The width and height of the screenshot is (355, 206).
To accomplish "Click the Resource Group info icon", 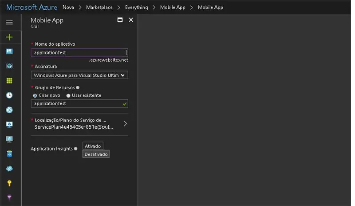I will click(x=78, y=87).
